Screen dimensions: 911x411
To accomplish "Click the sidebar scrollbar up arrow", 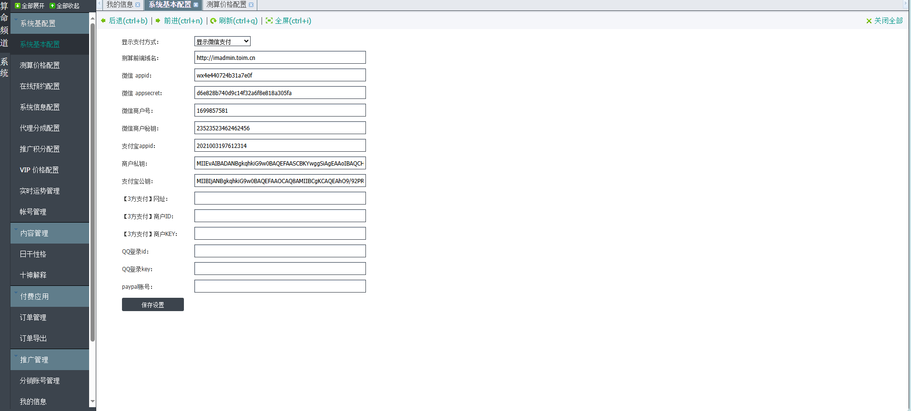I will coord(92,18).
